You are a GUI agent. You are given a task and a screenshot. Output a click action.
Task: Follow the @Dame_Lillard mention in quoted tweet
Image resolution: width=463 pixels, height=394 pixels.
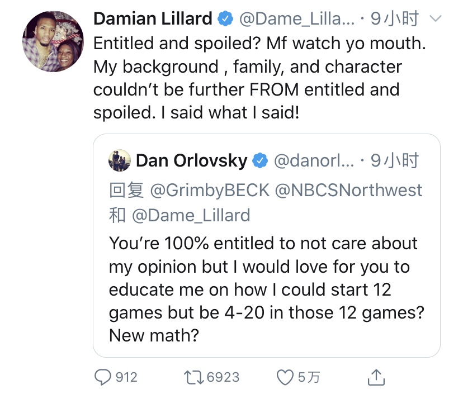[191, 216]
